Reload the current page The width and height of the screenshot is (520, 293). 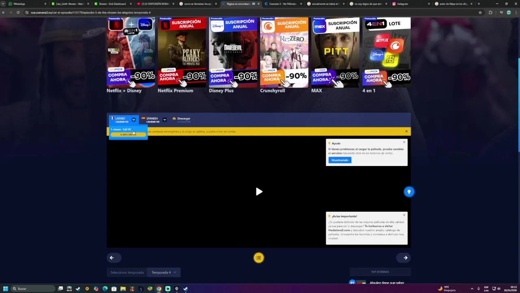click(18, 13)
